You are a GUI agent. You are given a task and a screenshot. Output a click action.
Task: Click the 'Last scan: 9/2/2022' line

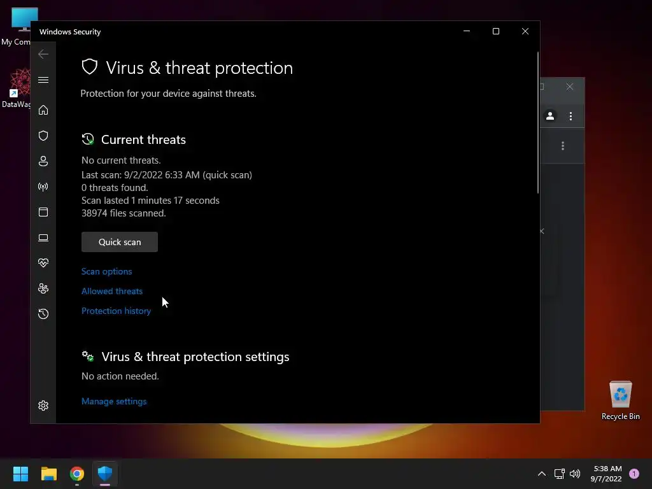(167, 175)
